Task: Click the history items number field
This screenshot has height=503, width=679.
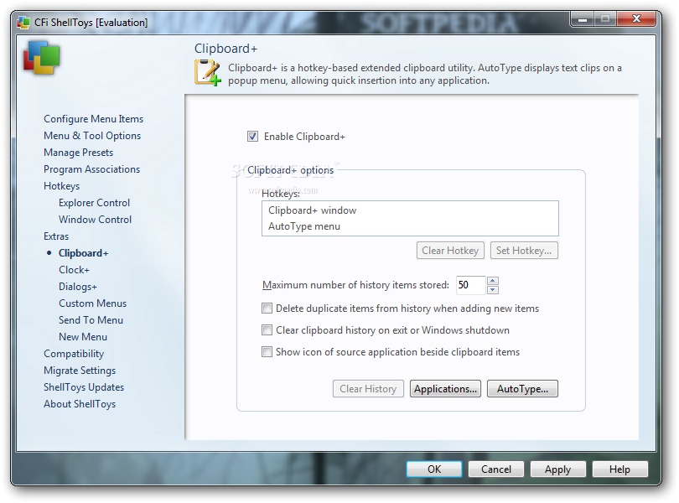Action: click(471, 285)
